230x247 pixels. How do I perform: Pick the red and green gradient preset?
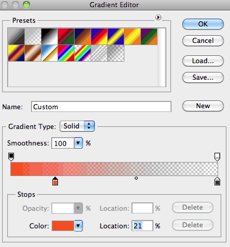coord(66,37)
